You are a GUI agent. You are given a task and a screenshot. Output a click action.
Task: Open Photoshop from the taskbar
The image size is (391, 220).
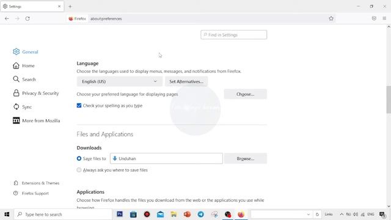[120, 214]
